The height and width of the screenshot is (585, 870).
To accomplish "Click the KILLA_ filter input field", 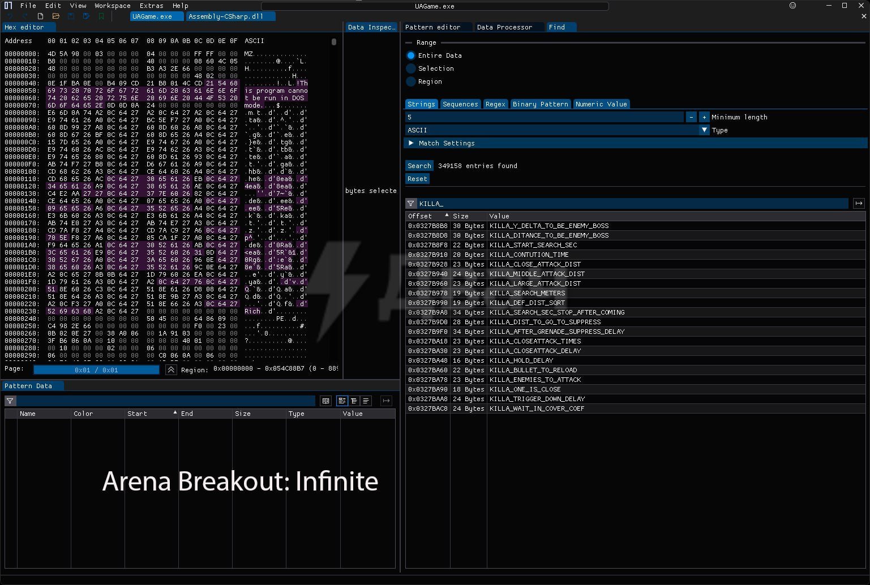I will (x=633, y=204).
